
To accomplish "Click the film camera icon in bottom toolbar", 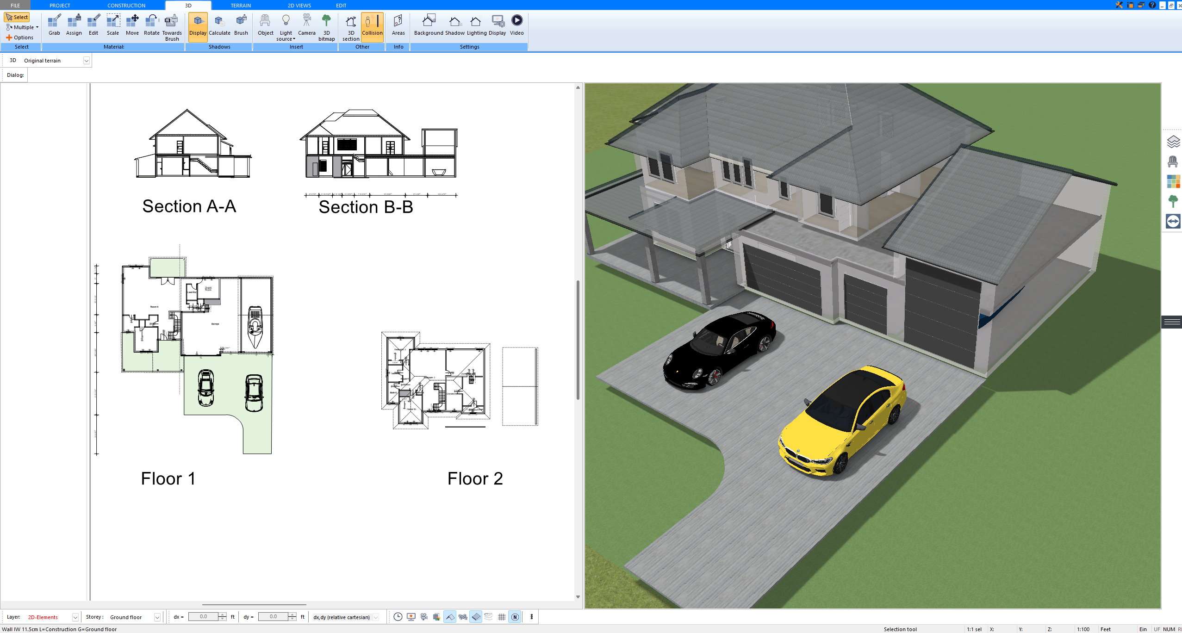I will point(424,617).
